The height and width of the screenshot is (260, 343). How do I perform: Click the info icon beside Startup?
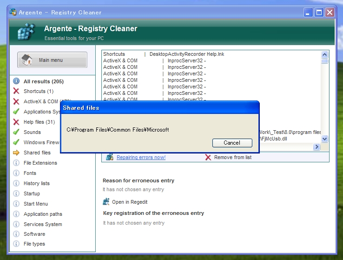tap(16, 193)
